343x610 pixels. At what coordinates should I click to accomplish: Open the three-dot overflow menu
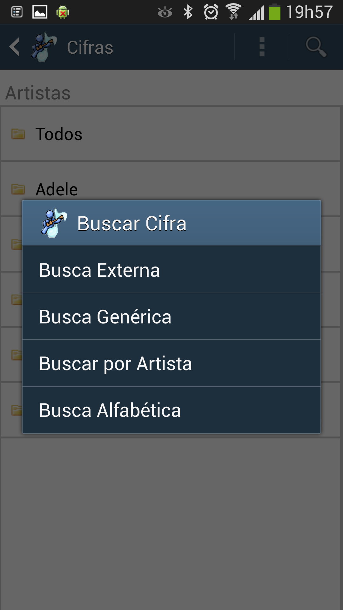[262, 47]
